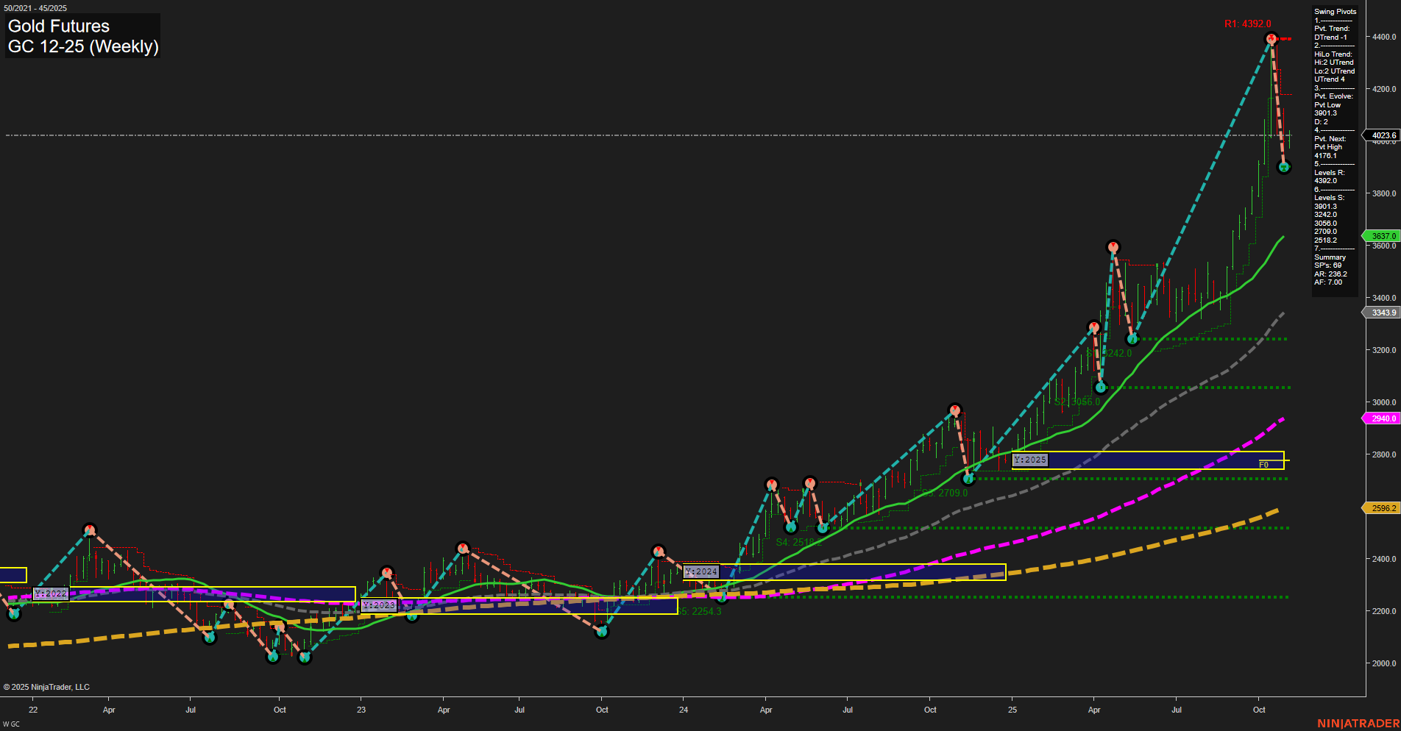Click the orange 2596.2 price axis marker
1401x731 pixels.
click(1381, 507)
